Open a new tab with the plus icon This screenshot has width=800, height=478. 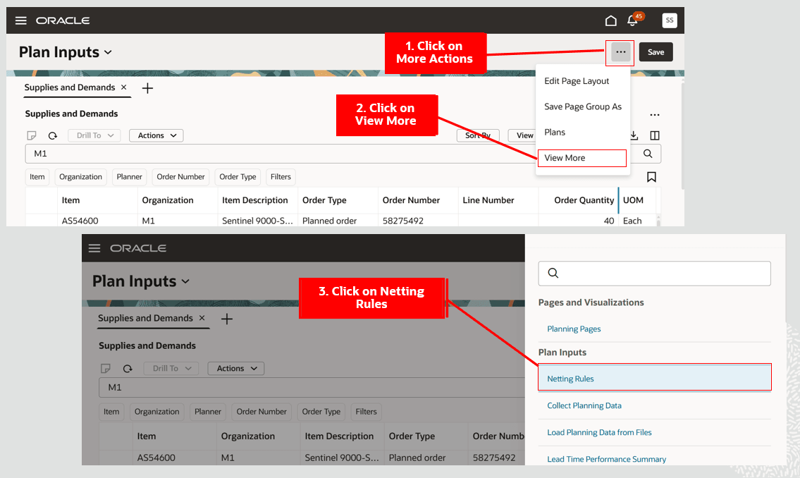147,88
